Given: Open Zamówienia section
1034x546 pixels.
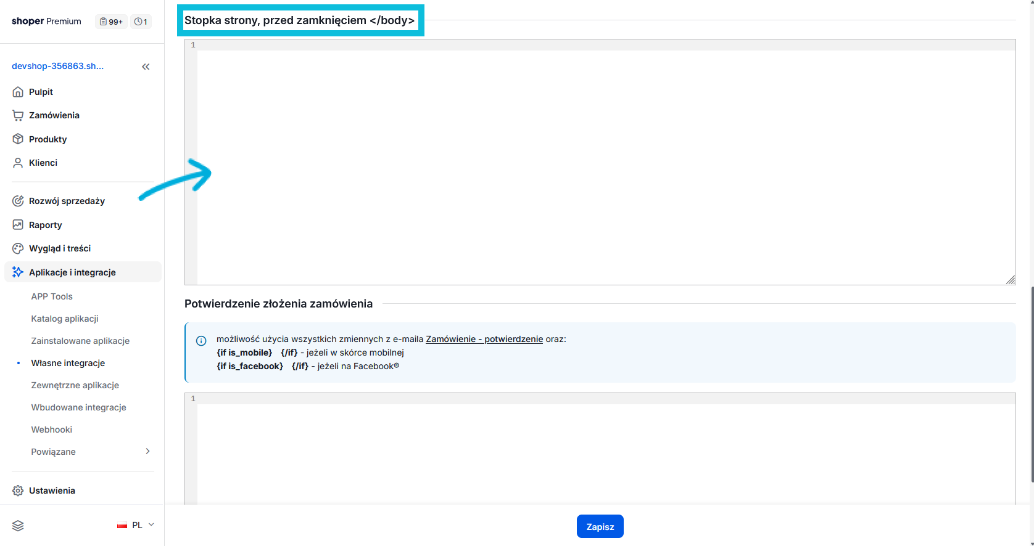Looking at the screenshot, I should click(x=54, y=115).
